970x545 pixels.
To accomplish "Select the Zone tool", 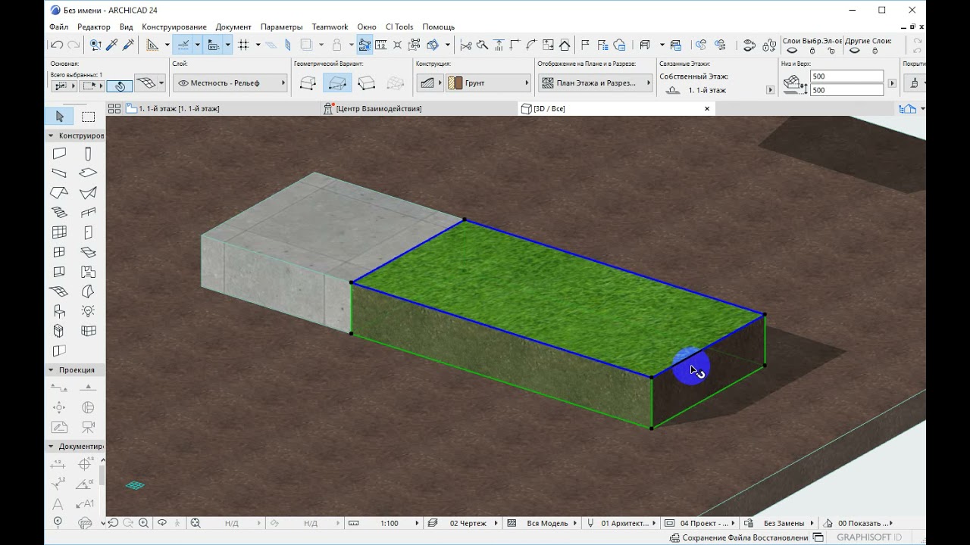I will [89, 272].
